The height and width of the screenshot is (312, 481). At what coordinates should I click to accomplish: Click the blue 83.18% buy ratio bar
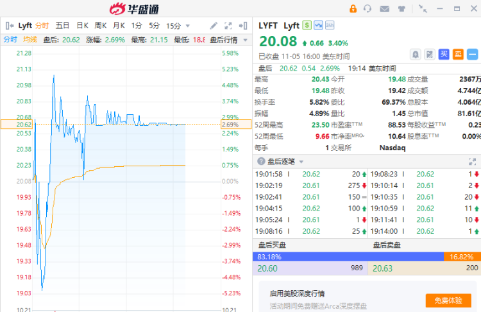coord(348,256)
